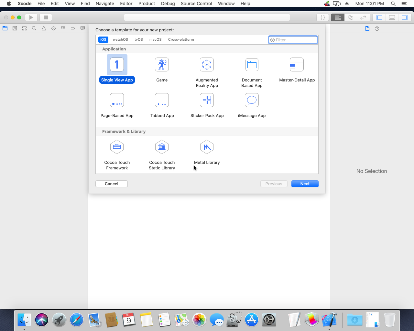
Task: Open the Debug navigator icon
Action: point(63,28)
